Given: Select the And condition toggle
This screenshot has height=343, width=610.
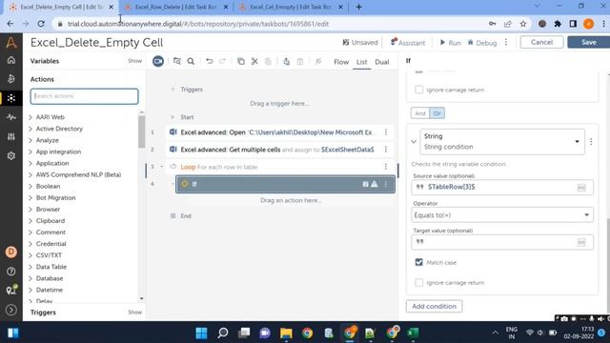Looking at the screenshot, I should point(420,113).
